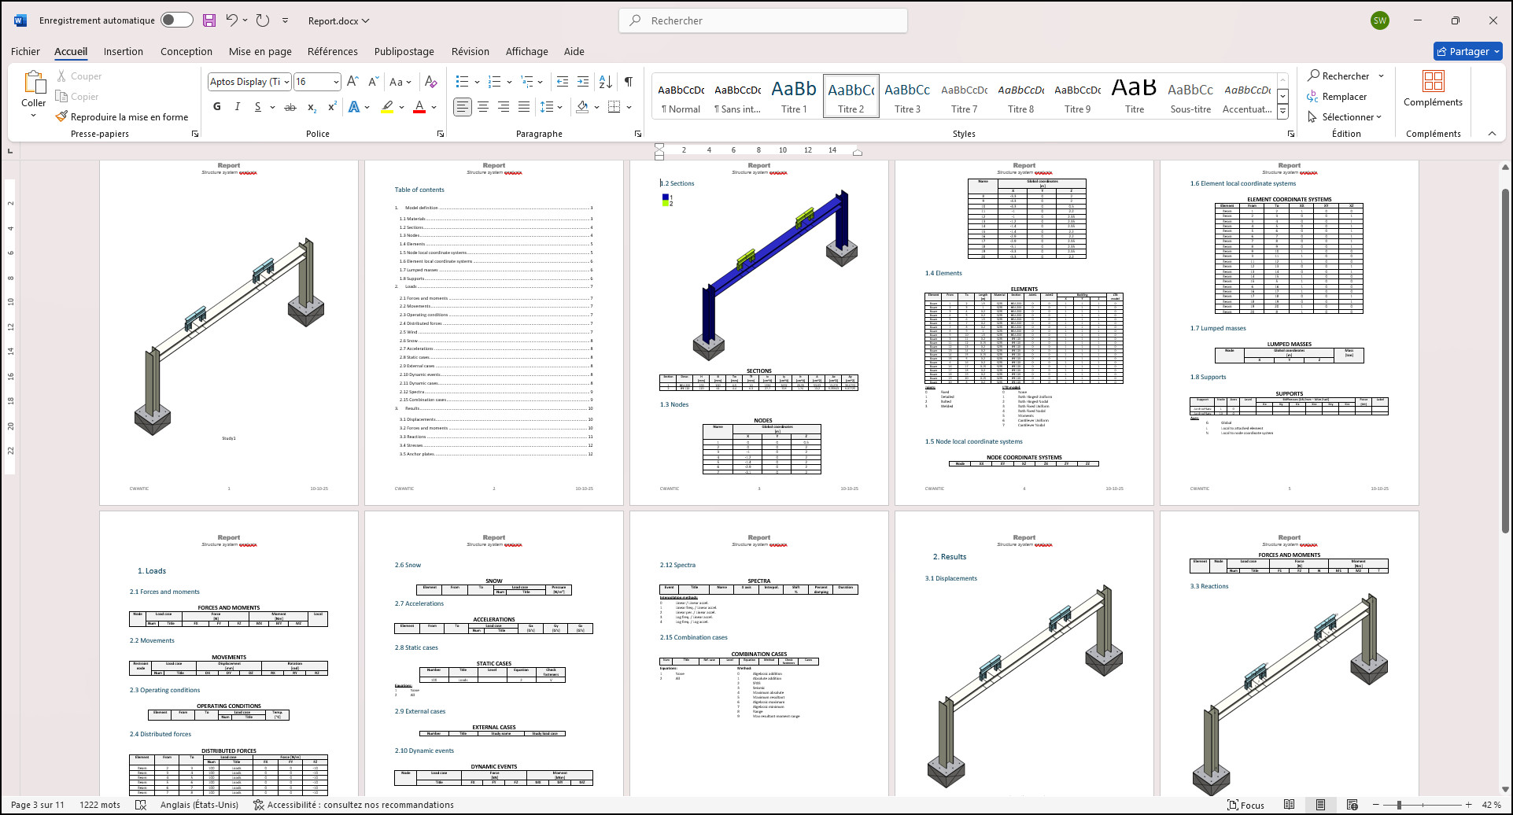Toggle paragraph marks display icon

point(629,82)
